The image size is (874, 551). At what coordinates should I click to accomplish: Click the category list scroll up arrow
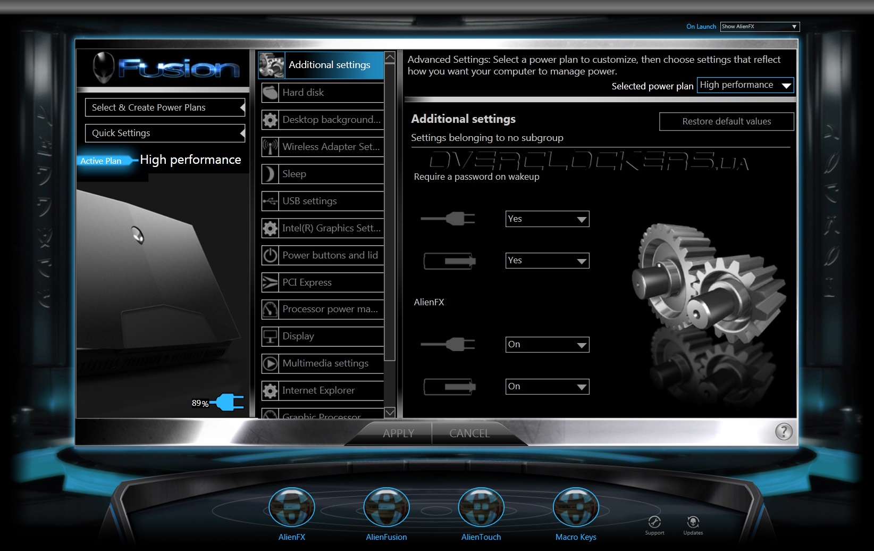[390, 57]
